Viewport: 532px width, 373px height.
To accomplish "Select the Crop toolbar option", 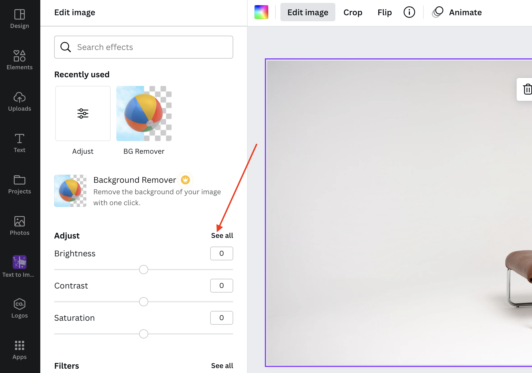I will click(x=353, y=12).
